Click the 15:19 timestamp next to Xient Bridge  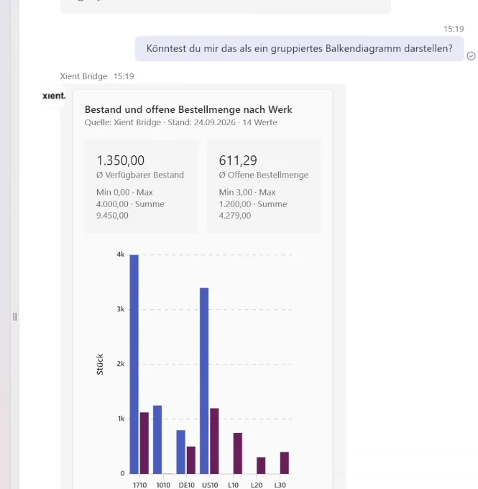click(124, 76)
